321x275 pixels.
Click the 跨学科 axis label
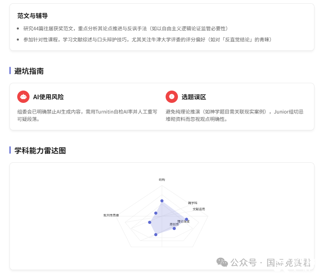[x=193, y=203]
